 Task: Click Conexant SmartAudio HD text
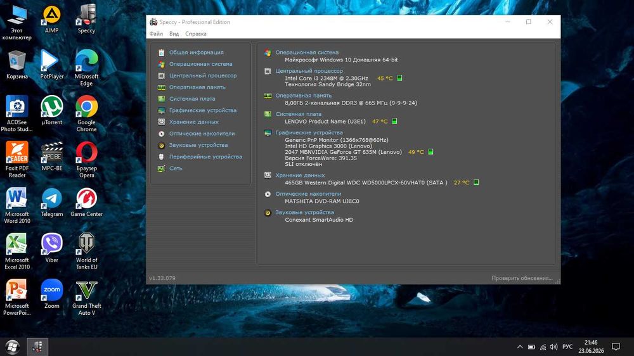(x=319, y=220)
